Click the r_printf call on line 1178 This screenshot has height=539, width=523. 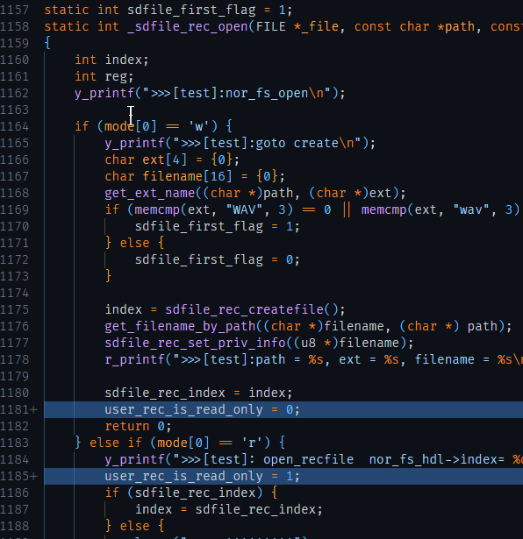pyautogui.click(x=314, y=359)
